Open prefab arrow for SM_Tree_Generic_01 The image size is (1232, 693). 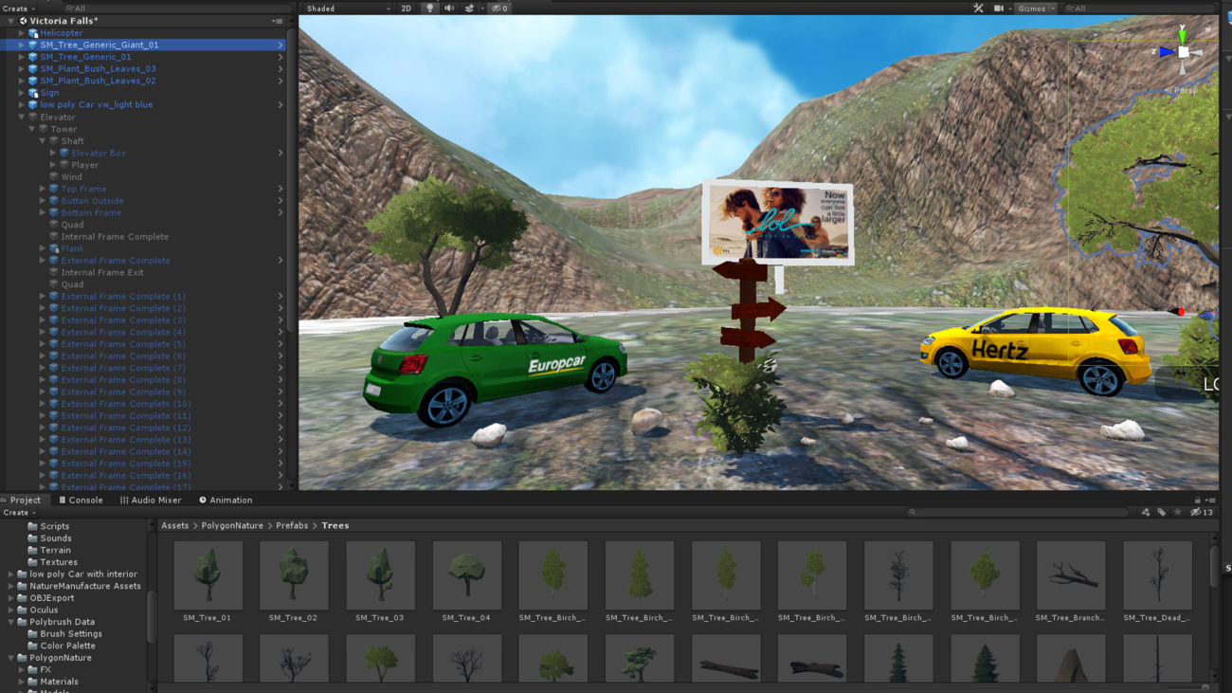point(281,57)
